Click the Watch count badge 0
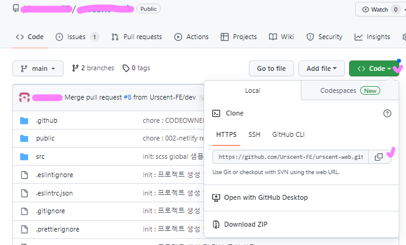The width and height of the screenshot is (406, 245). (396, 10)
